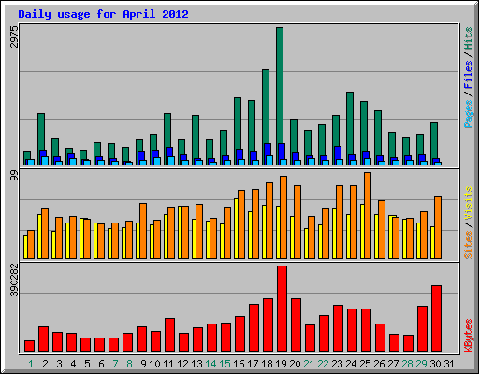Click day label 2 on the x-axis
479x374 pixels.
coord(45,364)
